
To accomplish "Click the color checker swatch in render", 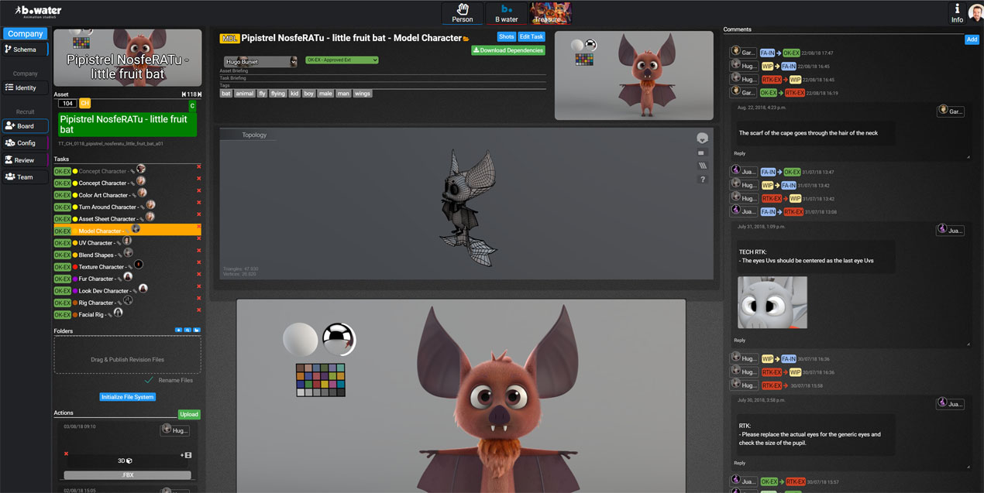I will point(321,380).
